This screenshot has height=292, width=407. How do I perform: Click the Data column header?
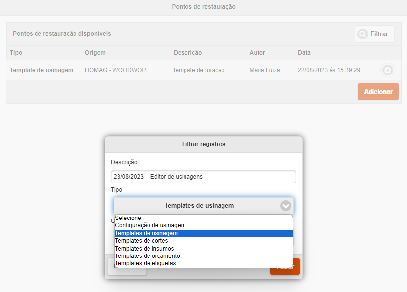tap(304, 53)
